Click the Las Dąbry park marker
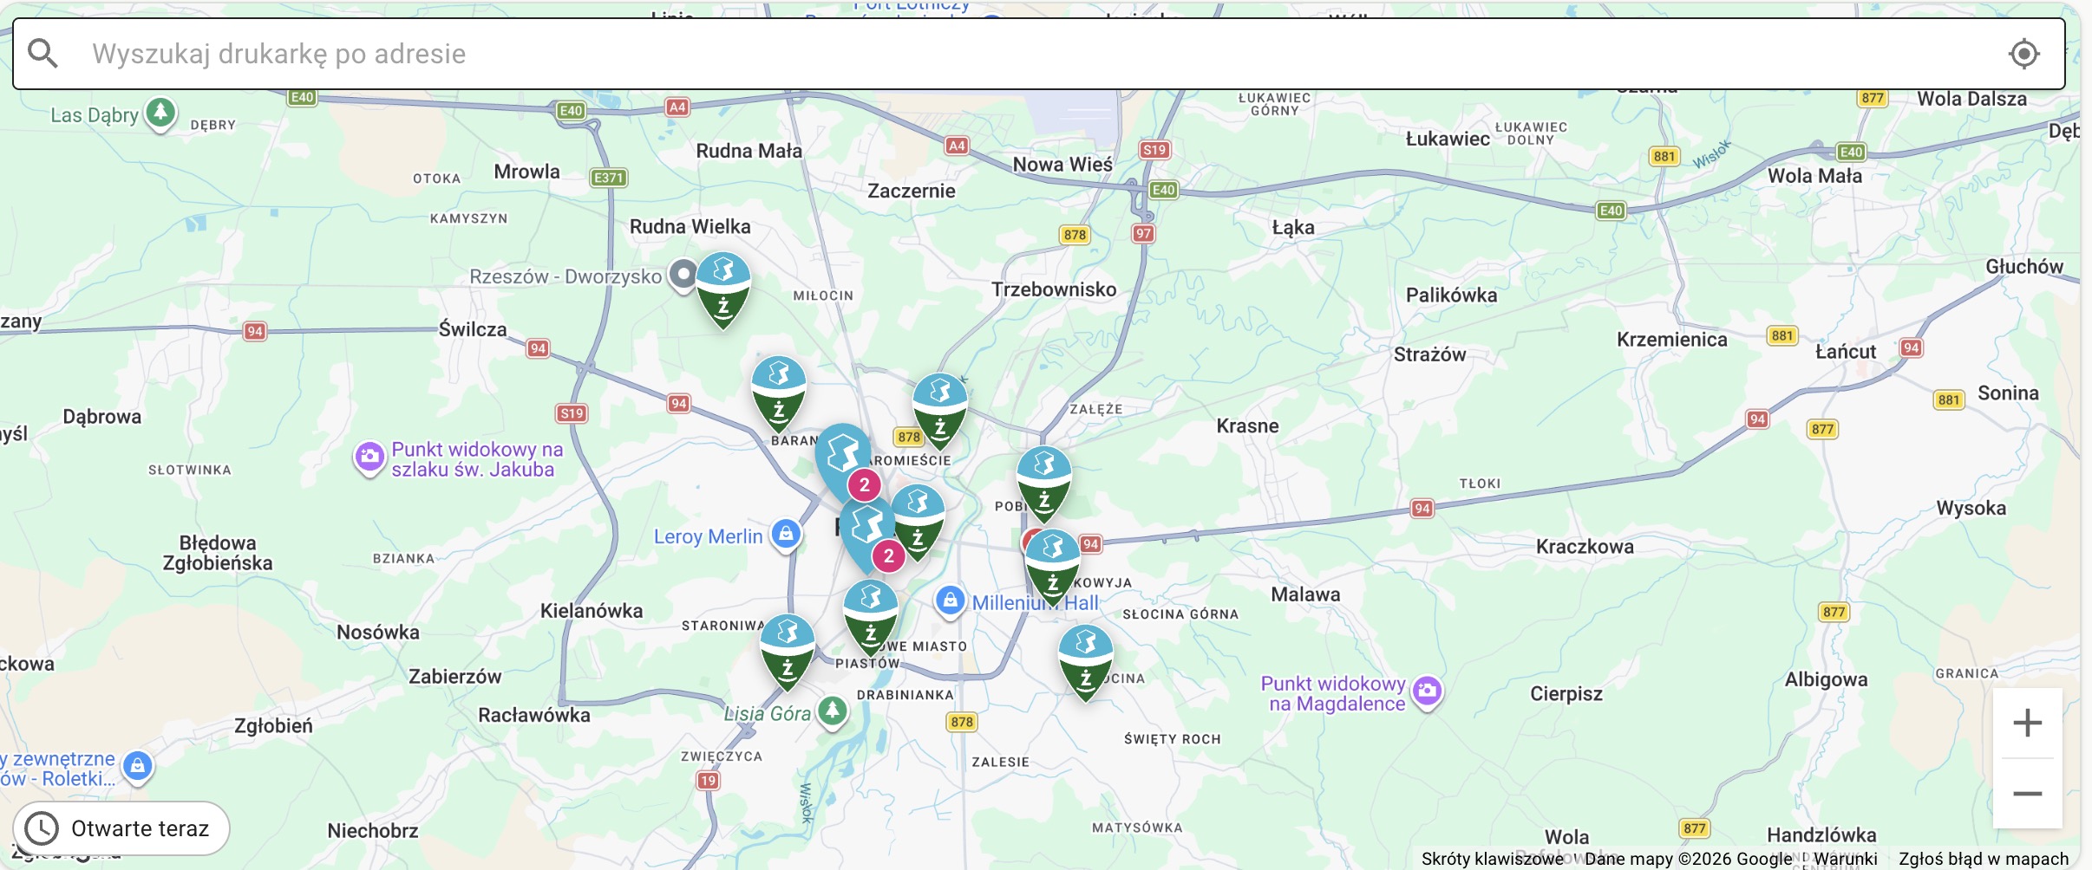2092x870 pixels. point(160,113)
